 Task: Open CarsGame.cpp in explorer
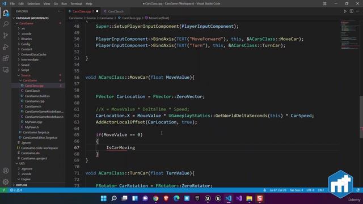click(35, 101)
